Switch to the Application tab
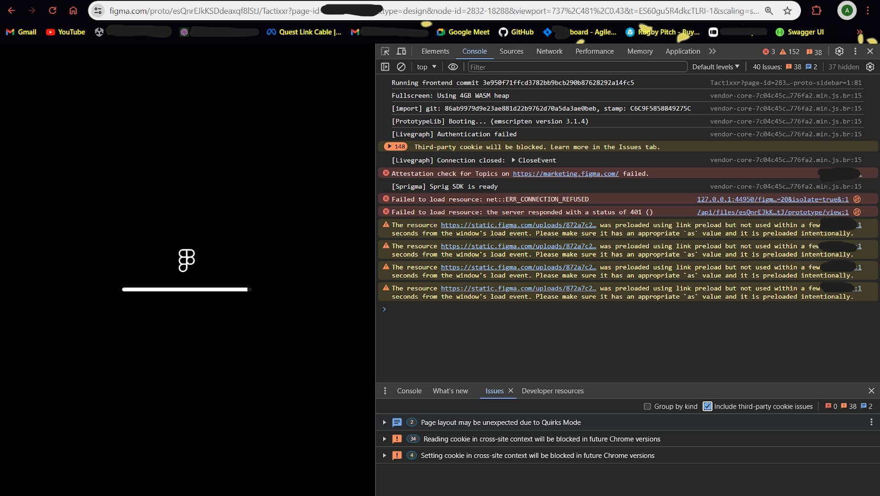Screen dimensions: 880x496 pyautogui.click(x=683, y=51)
